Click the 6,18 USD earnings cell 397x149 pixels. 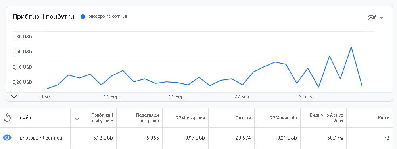click(103, 138)
